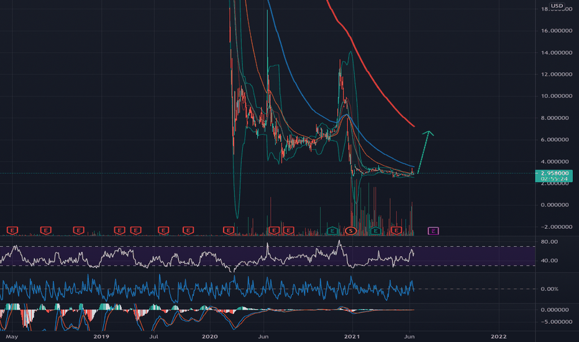
Task: Open green earnings marker right of split marker
Action: pos(375,231)
